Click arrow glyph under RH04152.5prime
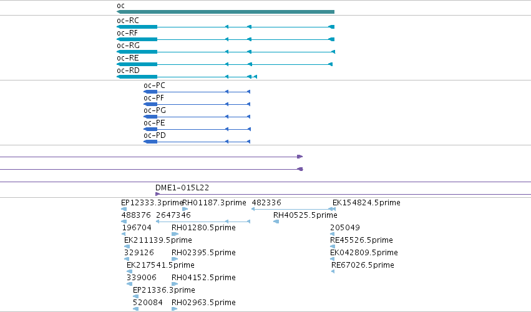Viewport: 531px width, 312px height. (175, 284)
